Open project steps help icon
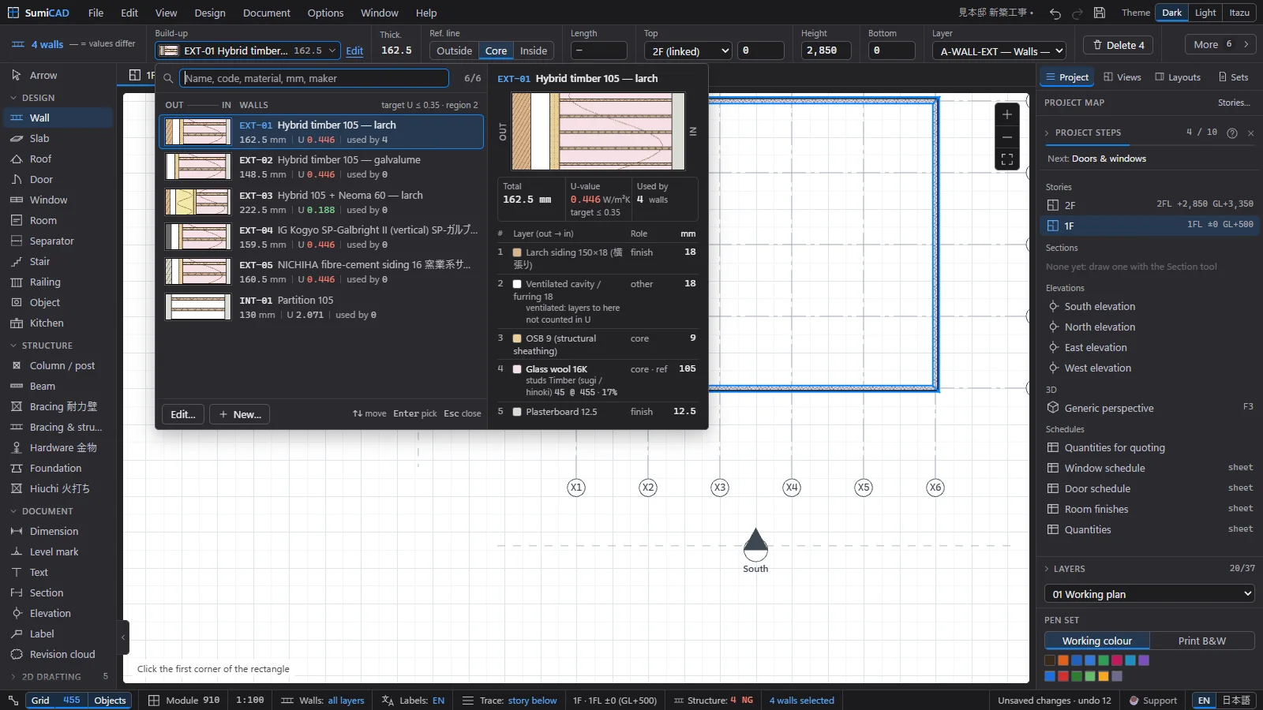Screen dimensions: 1263x710 (1232, 133)
